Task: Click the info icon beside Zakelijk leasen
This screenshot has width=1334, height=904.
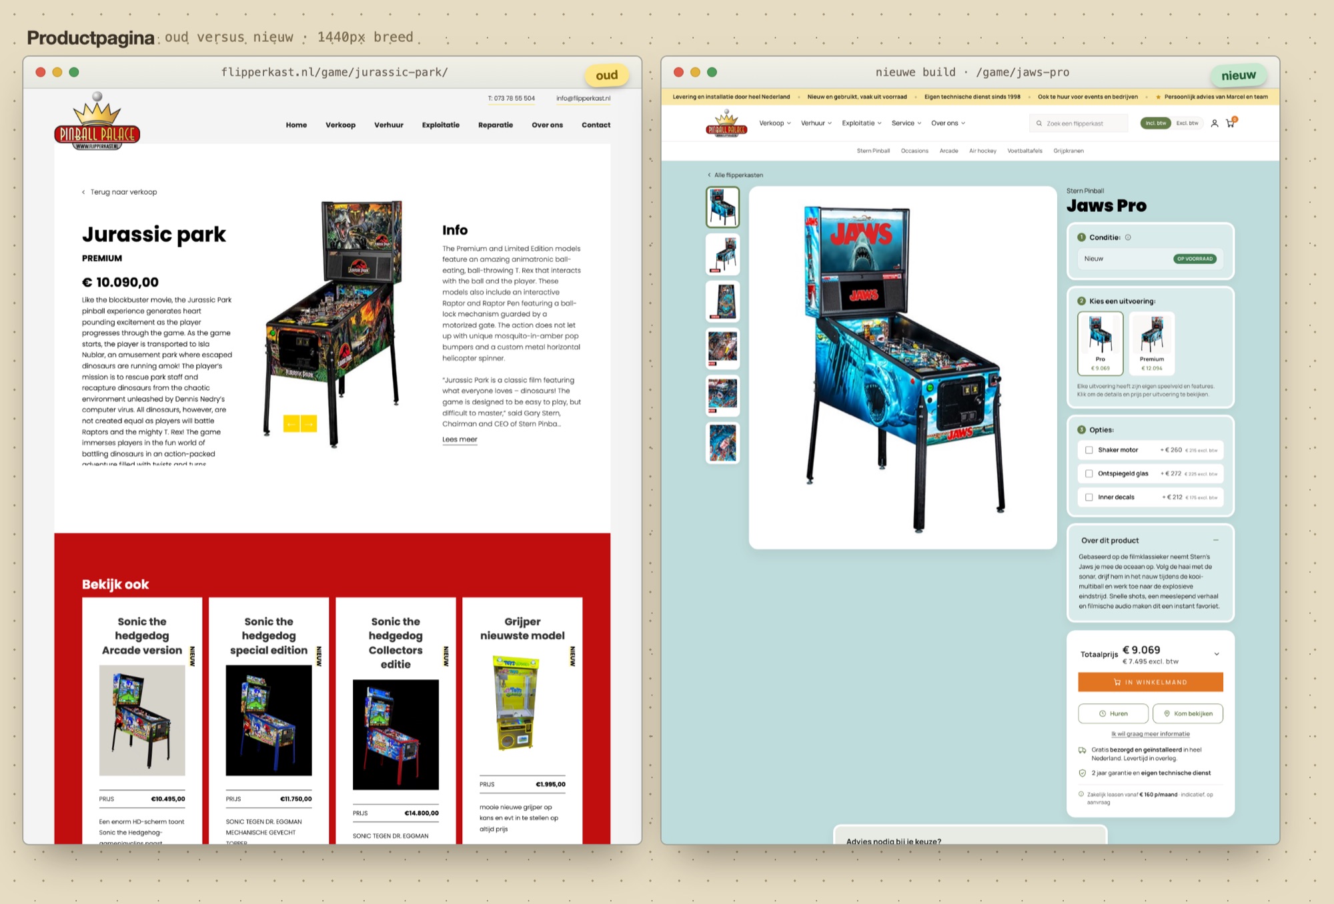Action: point(1081,794)
